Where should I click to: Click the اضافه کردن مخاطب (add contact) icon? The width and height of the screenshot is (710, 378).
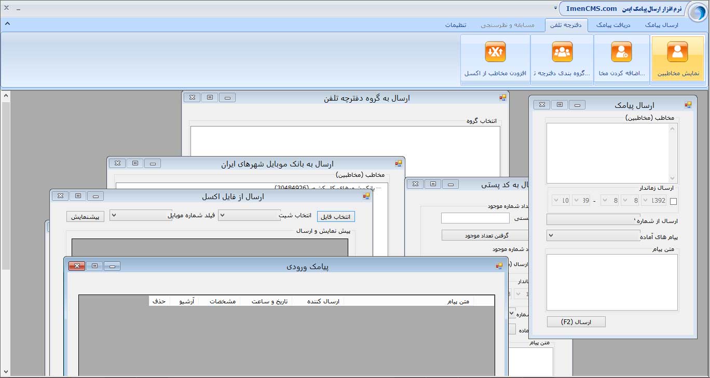coord(621,52)
